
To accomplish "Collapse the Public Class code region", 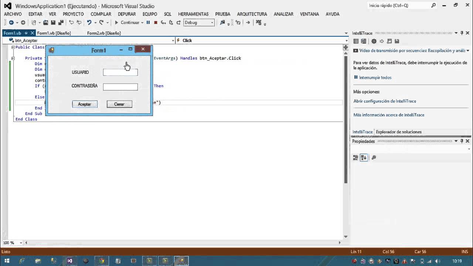I will tap(13, 47).
